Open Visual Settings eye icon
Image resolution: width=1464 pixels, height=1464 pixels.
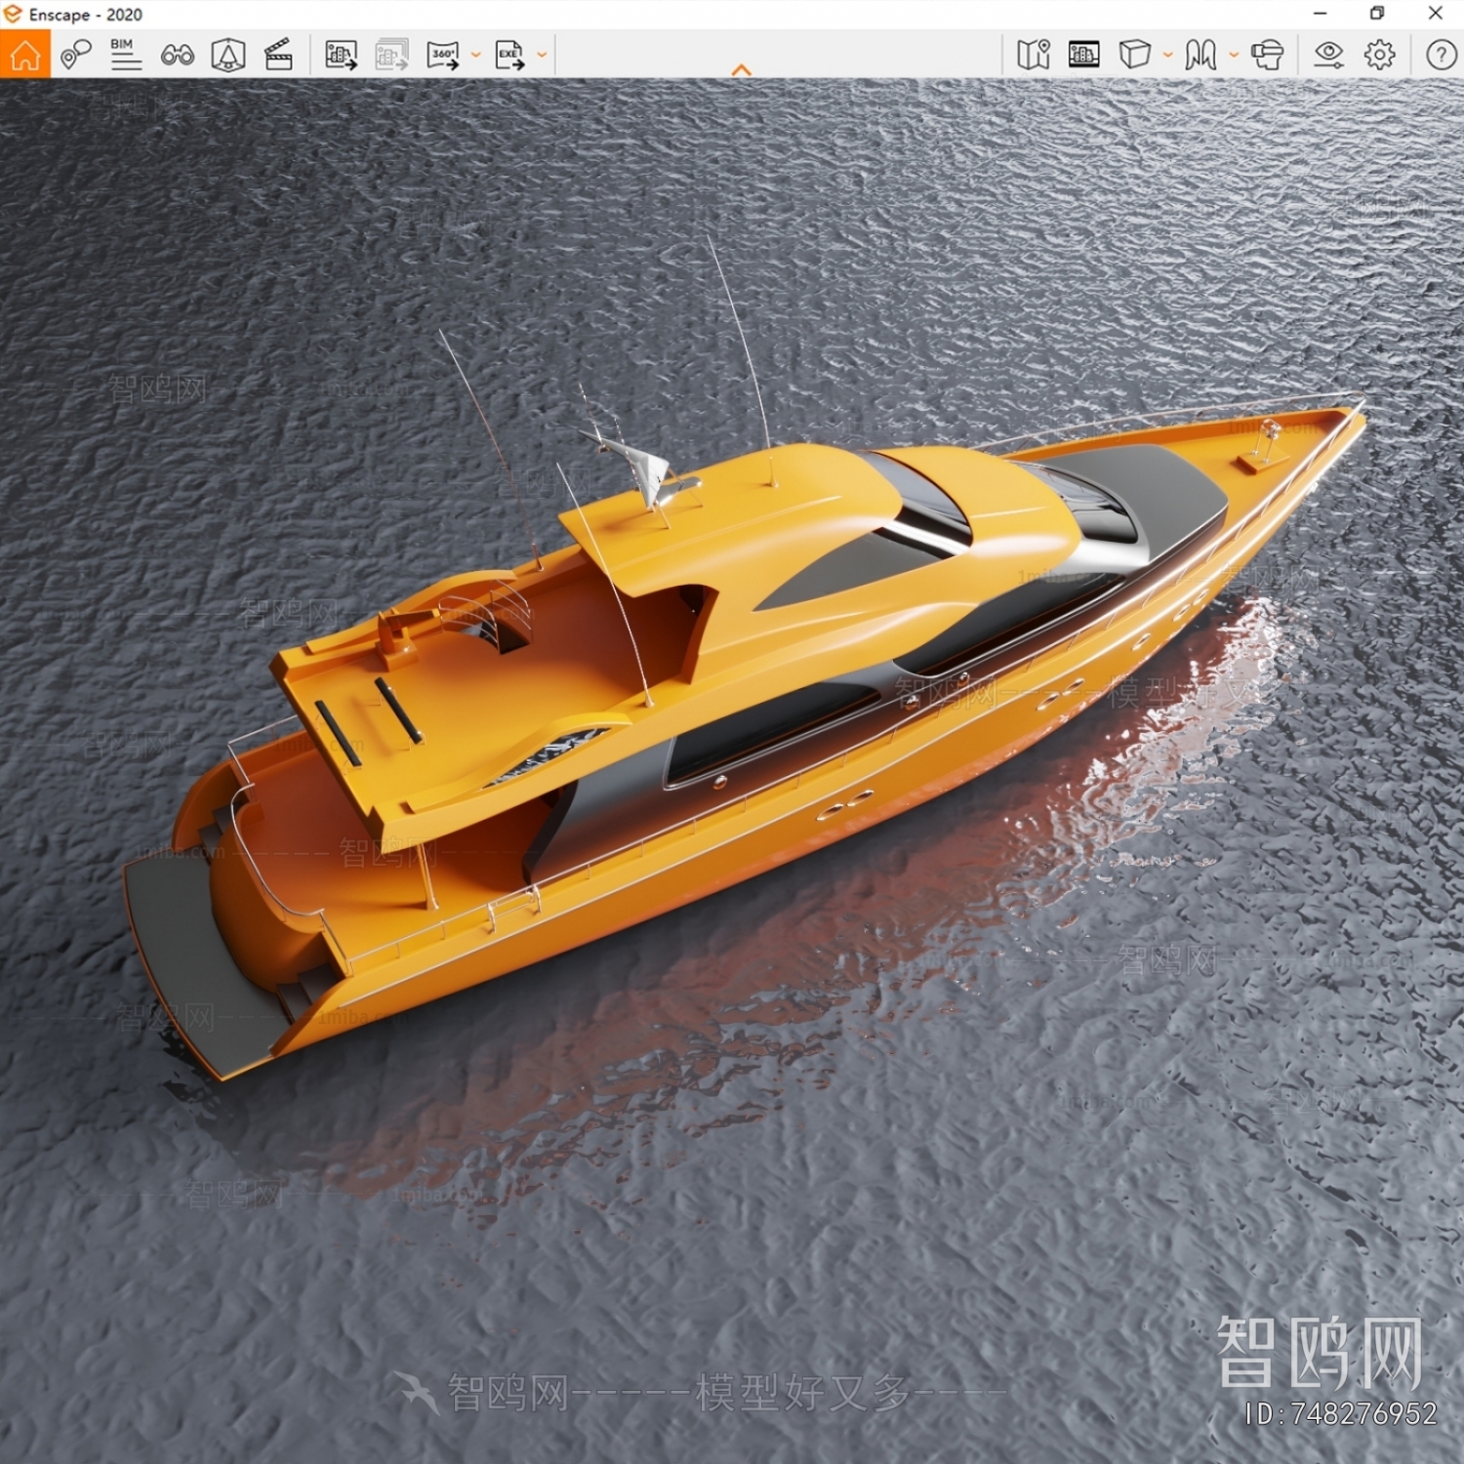coord(1328,55)
